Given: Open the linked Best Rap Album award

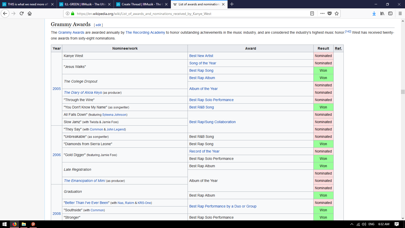Looking at the screenshot, I should point(202,78).
